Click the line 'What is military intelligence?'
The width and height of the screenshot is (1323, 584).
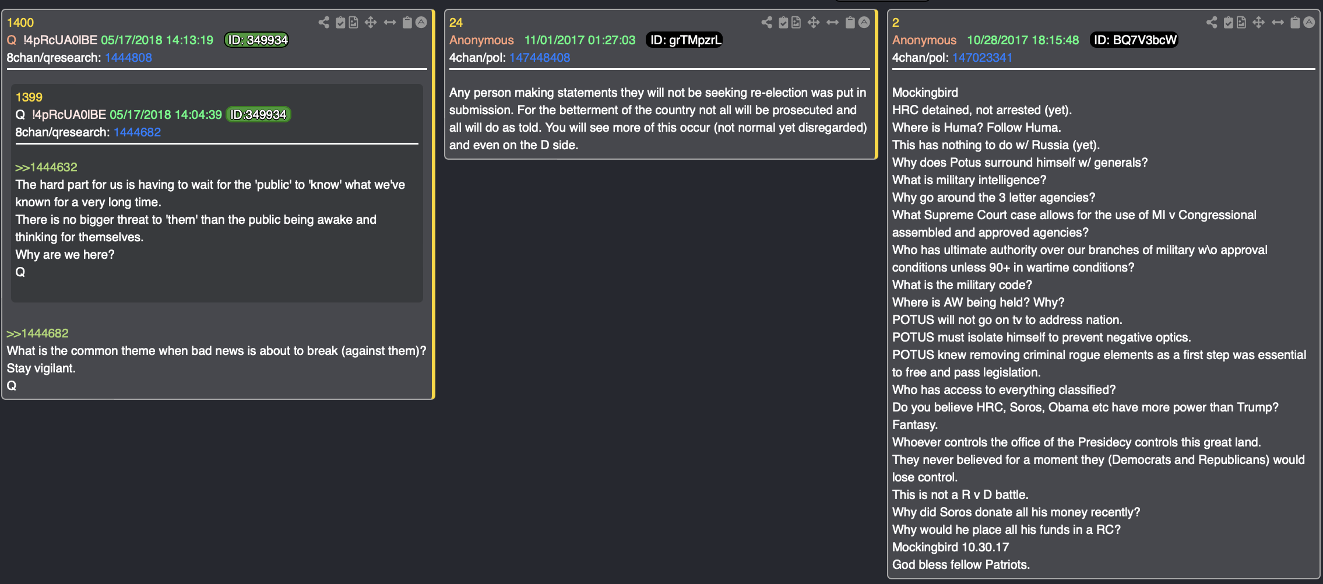pos(969,180)
